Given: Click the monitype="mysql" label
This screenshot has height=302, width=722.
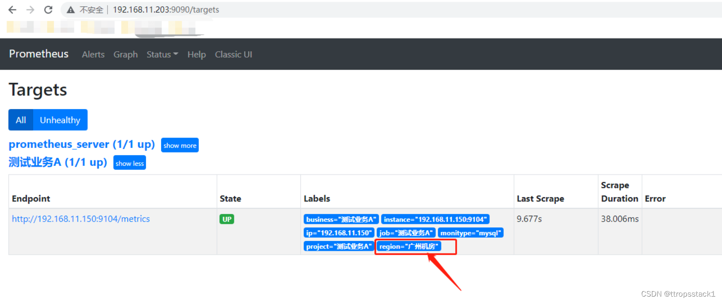Looking at the screenshot, I should click(471, 233).
